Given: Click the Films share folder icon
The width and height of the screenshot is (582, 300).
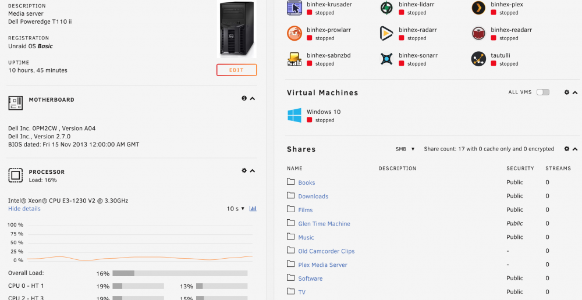Looking at the screenshot, I should pyautogui.click(x=290, y=209).
